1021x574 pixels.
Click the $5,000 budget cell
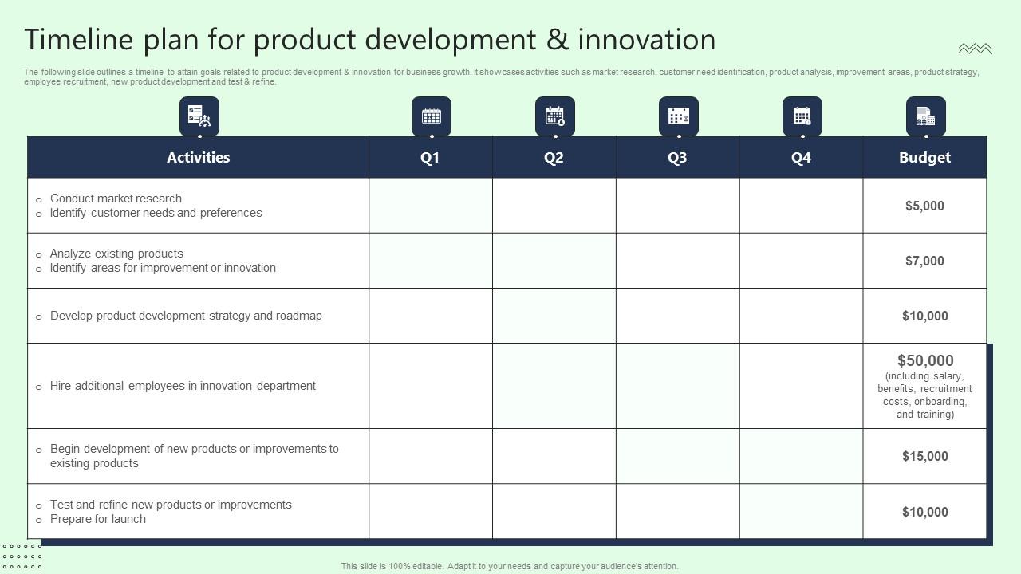pyautogui.click(x=925, y=206)
